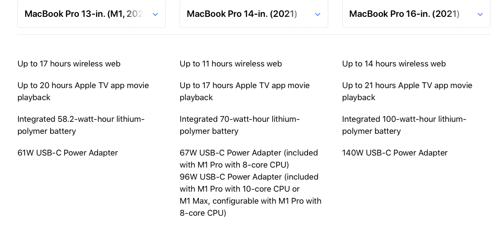
Task: Click the chevron arrow beside MacBook Pro 13-in.
Action: point(155,14)
